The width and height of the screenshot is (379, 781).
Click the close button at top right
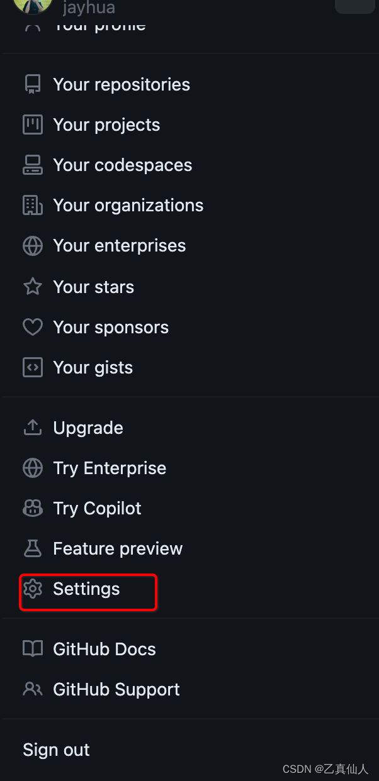[x=354, y=5]
